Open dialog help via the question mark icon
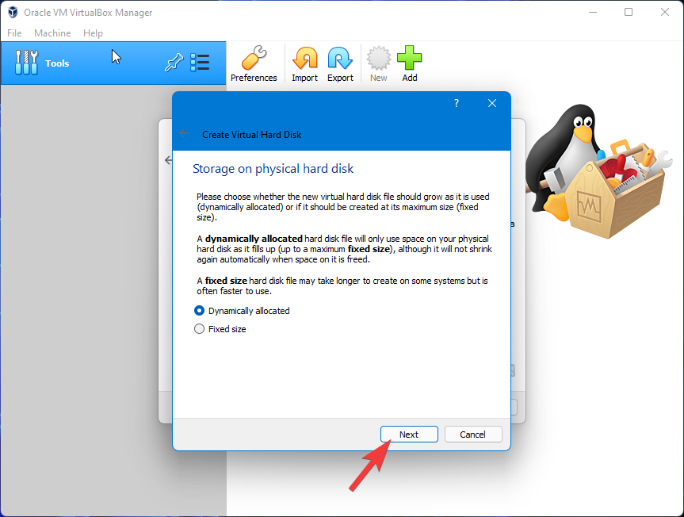This screenshot has height=517, width=684. pyautogui.click(x=456, y=103)
